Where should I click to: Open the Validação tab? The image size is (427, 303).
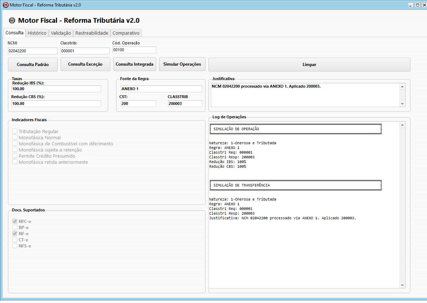(x=61, y=33)
